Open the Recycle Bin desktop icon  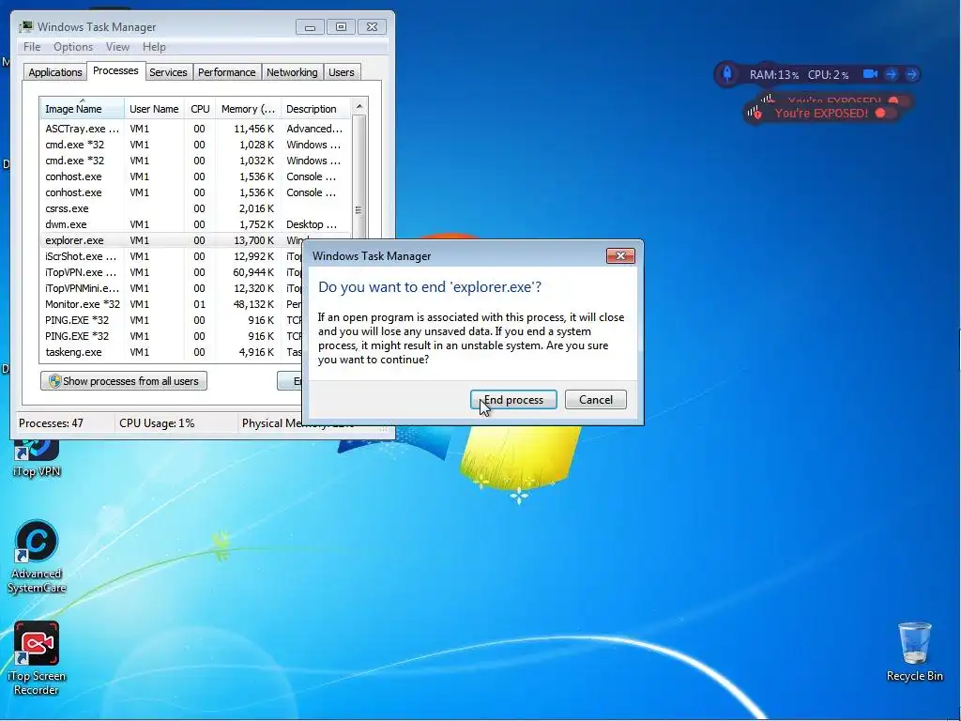(914, 652)
